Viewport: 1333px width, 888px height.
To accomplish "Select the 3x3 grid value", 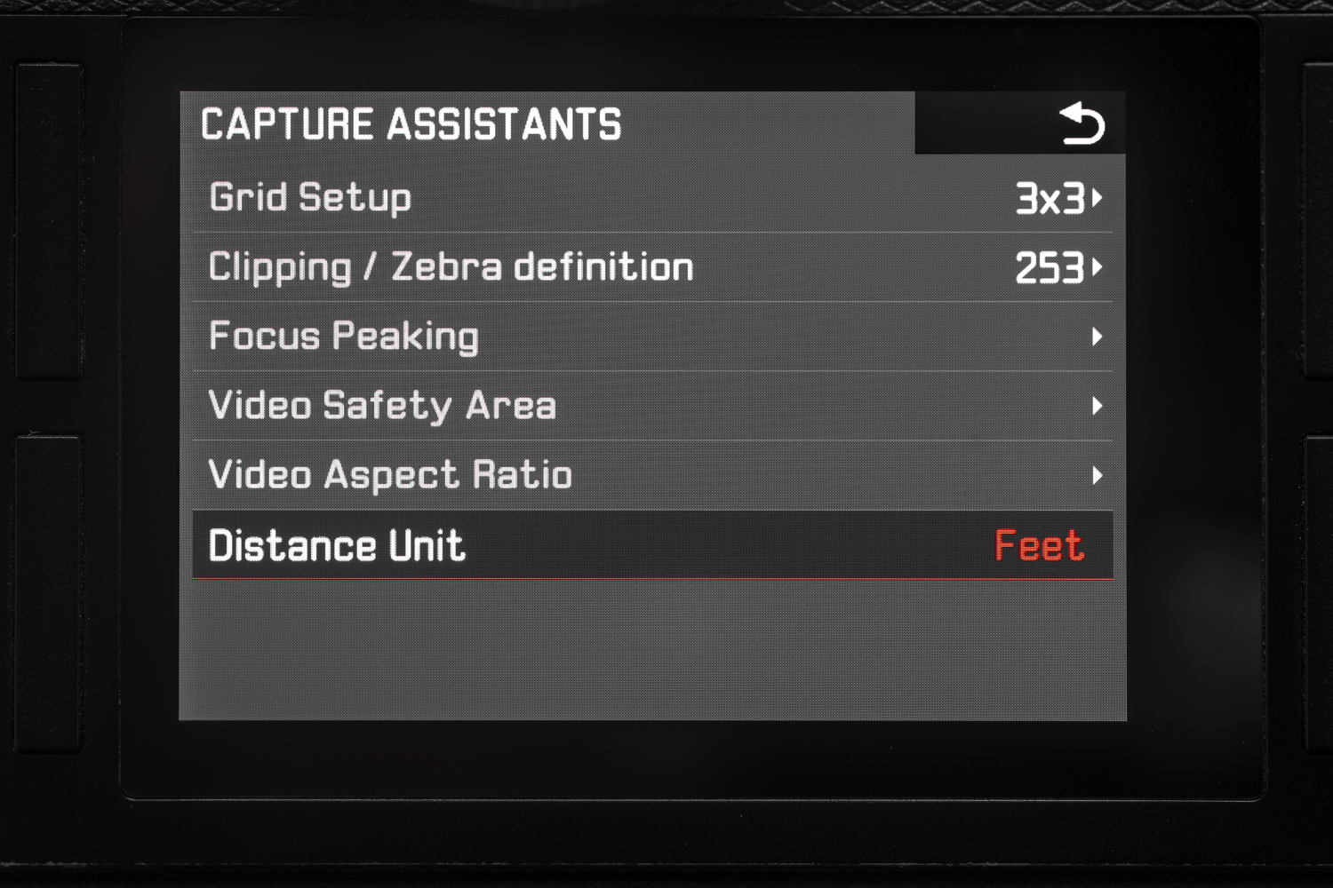I will pos(1050,198).
